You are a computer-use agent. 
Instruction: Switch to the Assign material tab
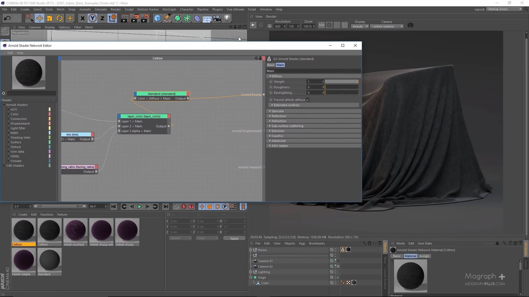424,256
